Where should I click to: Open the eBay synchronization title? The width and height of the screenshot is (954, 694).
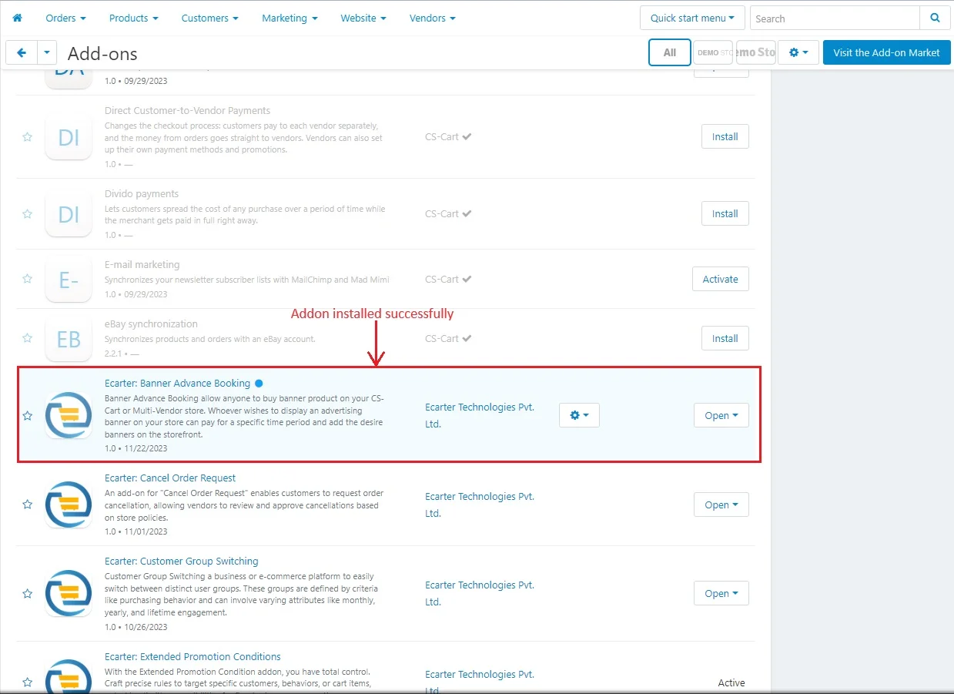(151, 324)
